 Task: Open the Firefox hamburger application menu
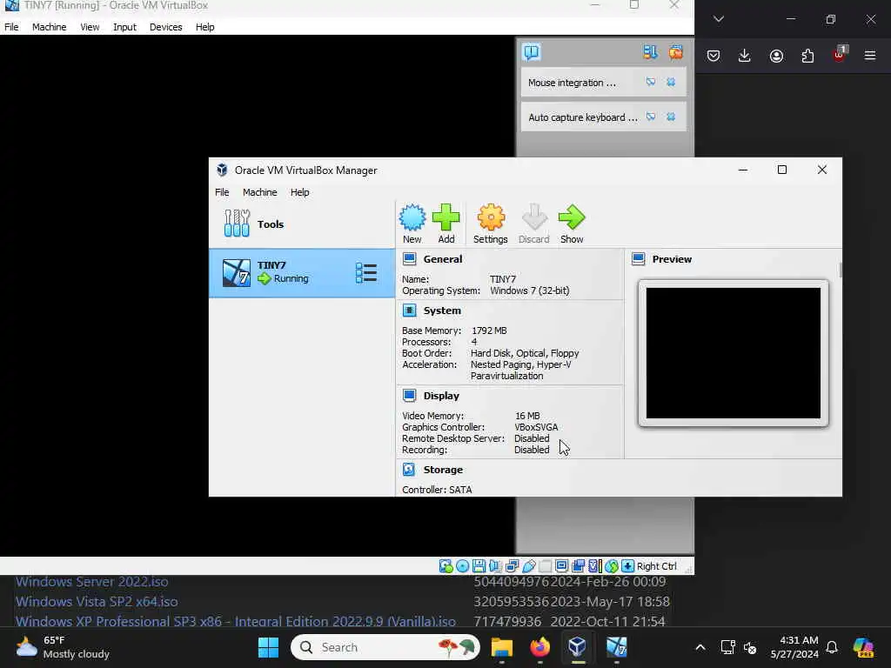[870, 55]
